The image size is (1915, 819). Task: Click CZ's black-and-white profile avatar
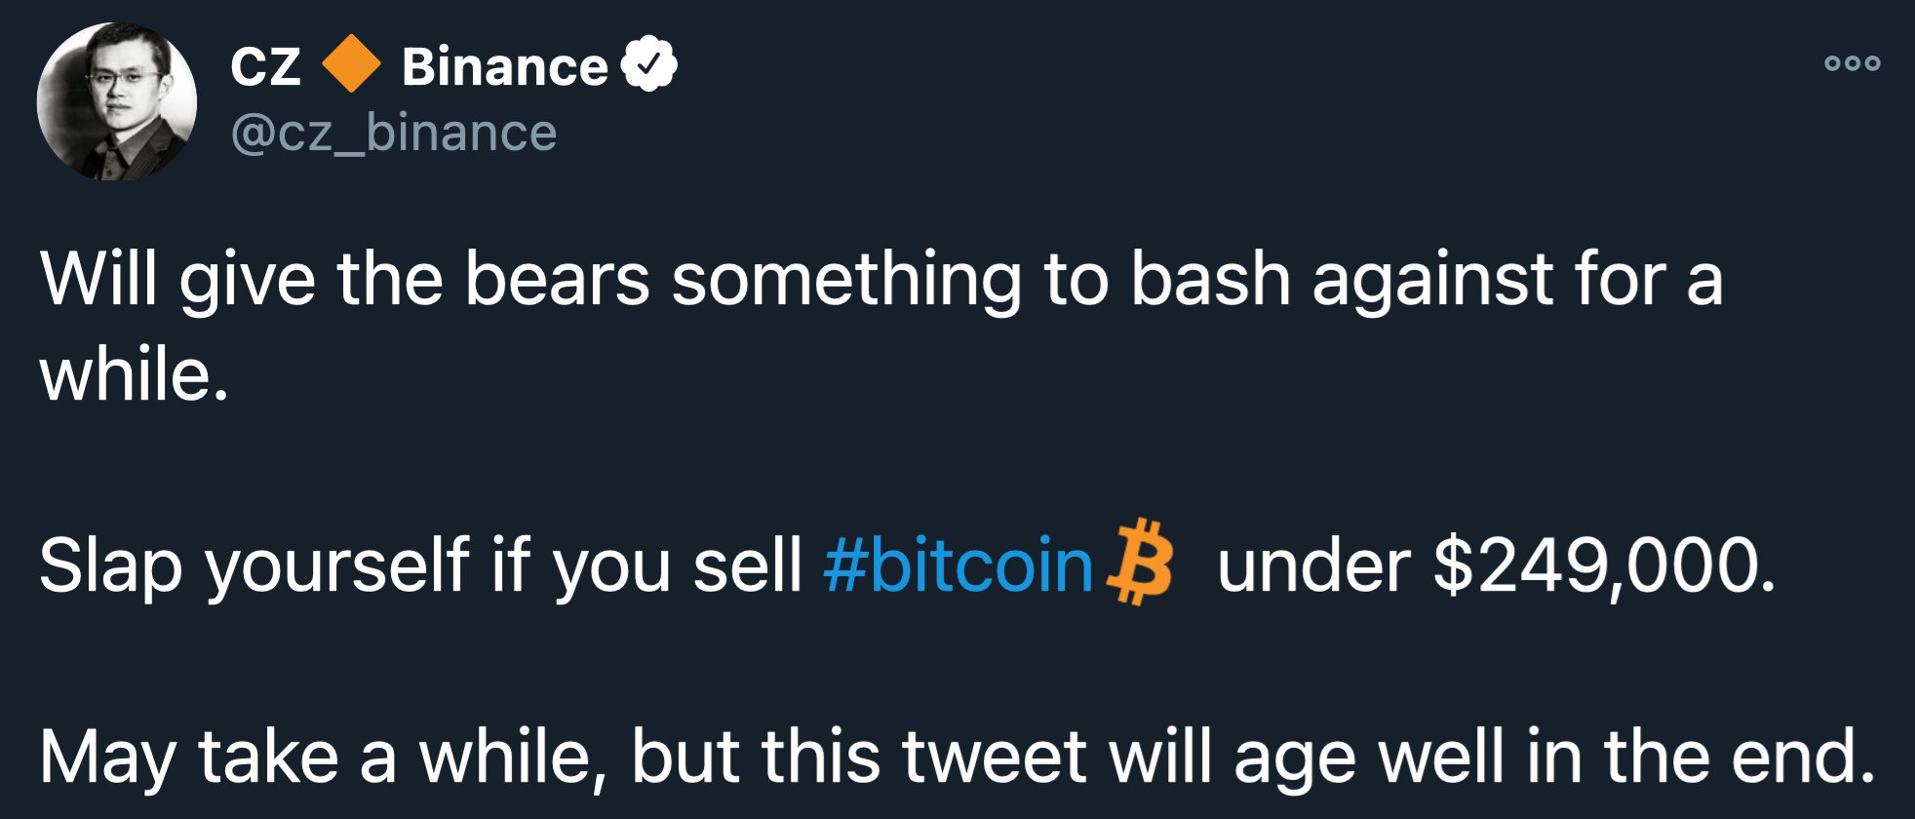click(117, 101)
